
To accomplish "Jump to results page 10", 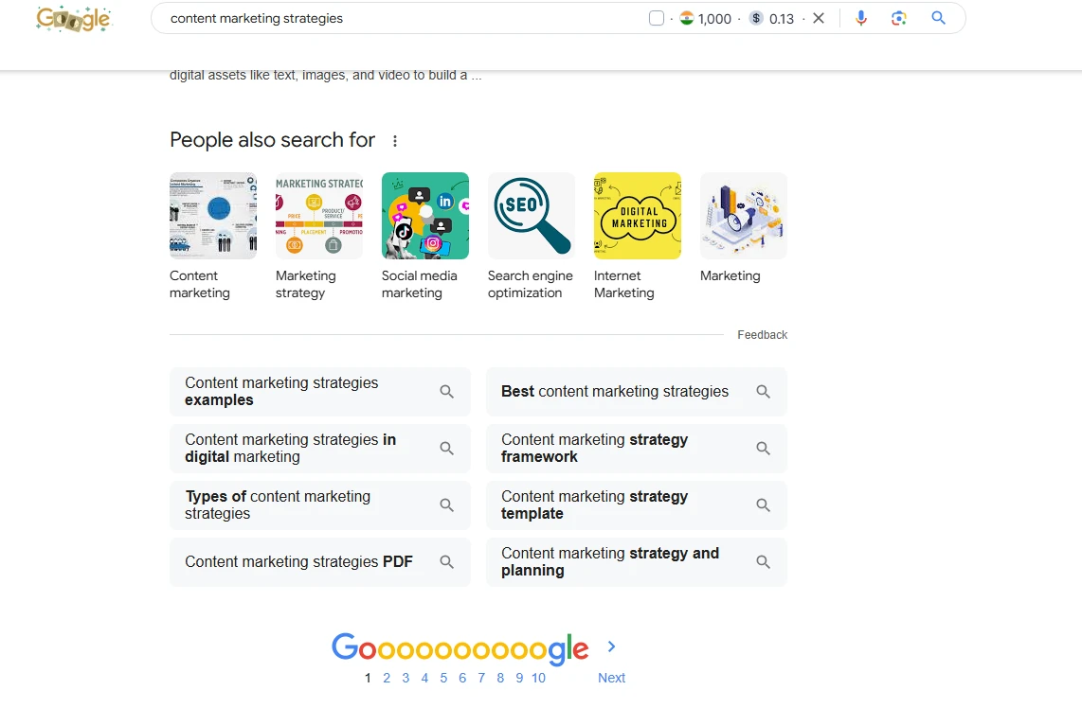I will point(538,678).
